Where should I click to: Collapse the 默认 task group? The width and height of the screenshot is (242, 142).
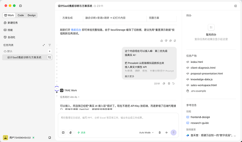click(8, 51)
